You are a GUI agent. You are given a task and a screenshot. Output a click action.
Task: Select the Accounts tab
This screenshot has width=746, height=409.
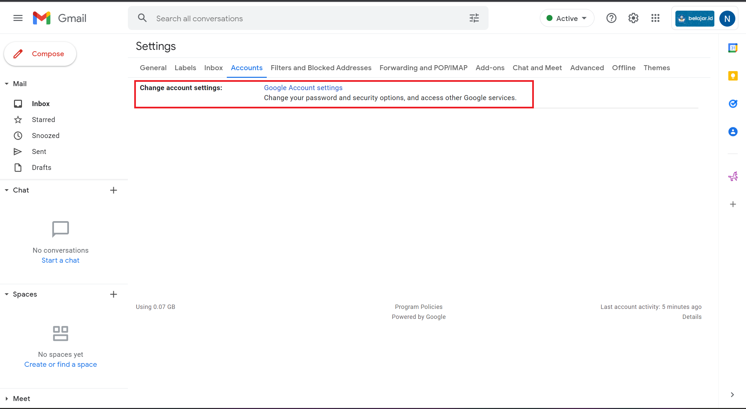coord(247,68)
